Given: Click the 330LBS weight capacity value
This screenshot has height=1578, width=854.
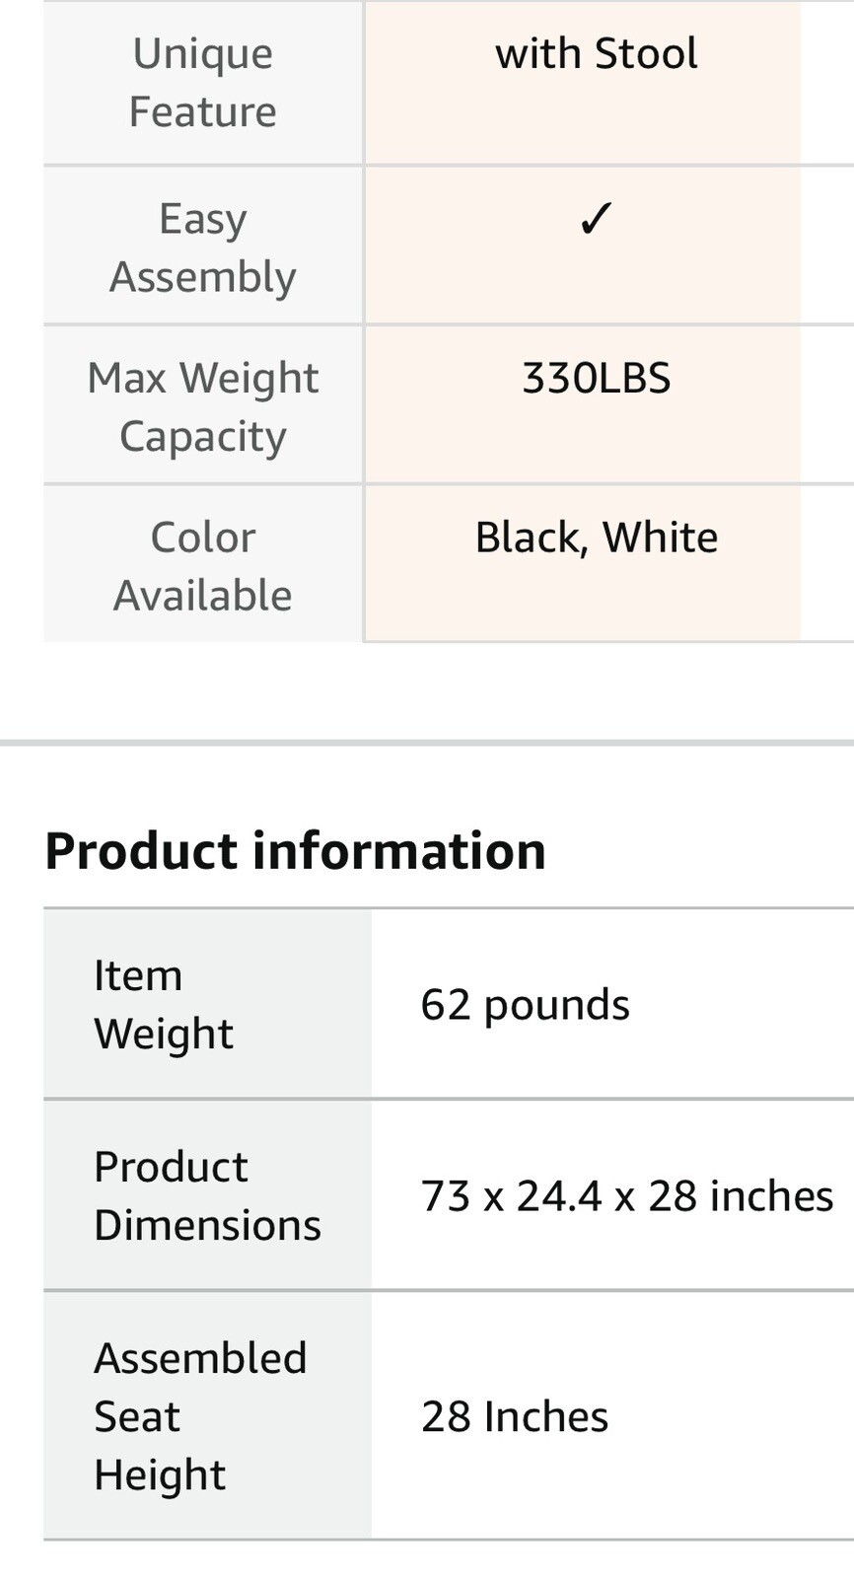Looking at the screenshot, I should 596,379.
